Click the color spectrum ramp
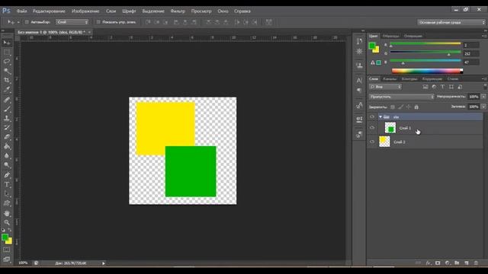This screenshot has height=274, width=488. [427, 71]
